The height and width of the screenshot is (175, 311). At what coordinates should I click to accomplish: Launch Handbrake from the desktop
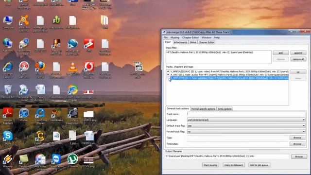pyautogui.click(x=56, y=115)
